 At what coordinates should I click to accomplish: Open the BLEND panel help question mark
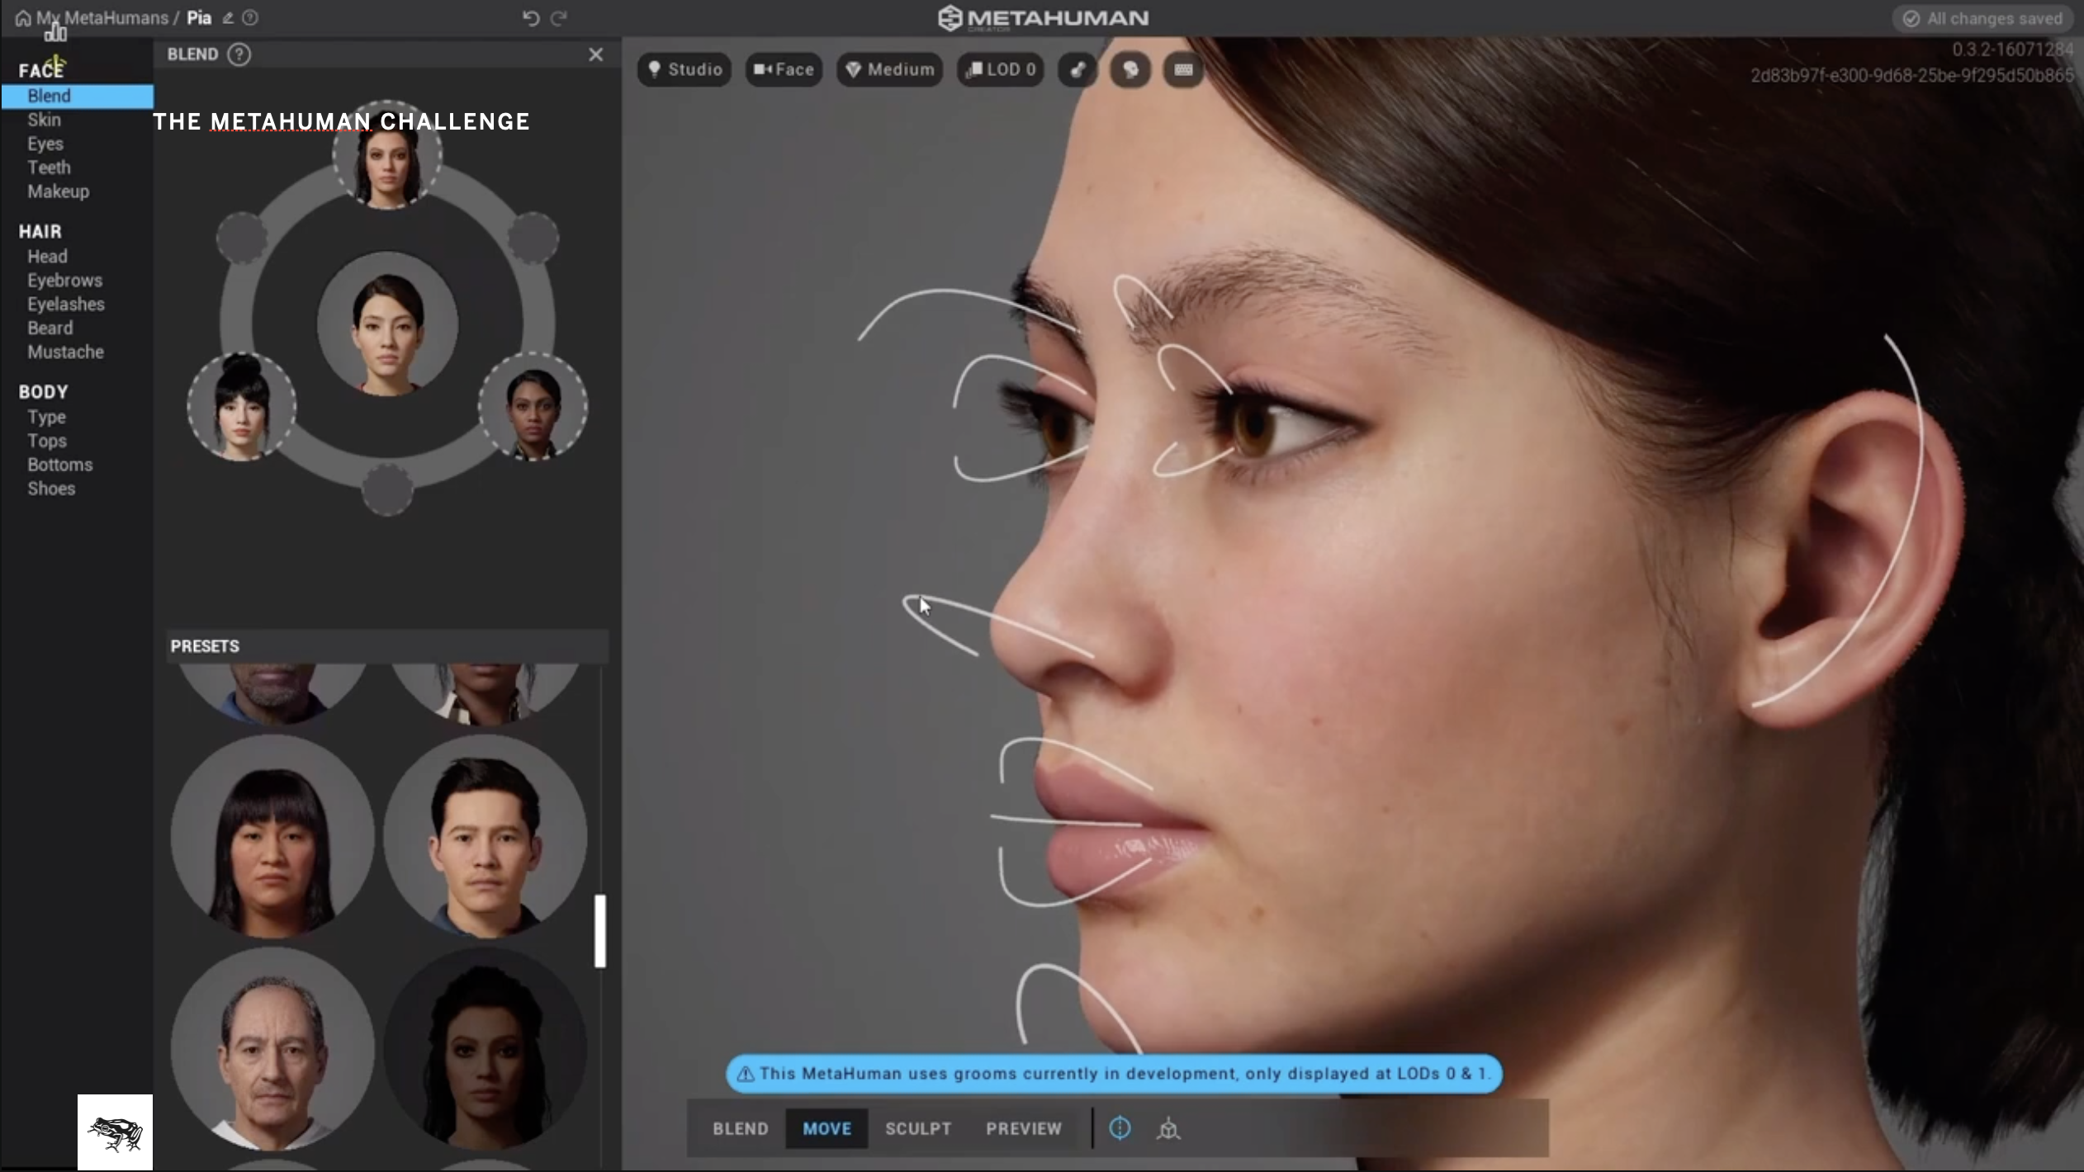[x=239, y=54]
